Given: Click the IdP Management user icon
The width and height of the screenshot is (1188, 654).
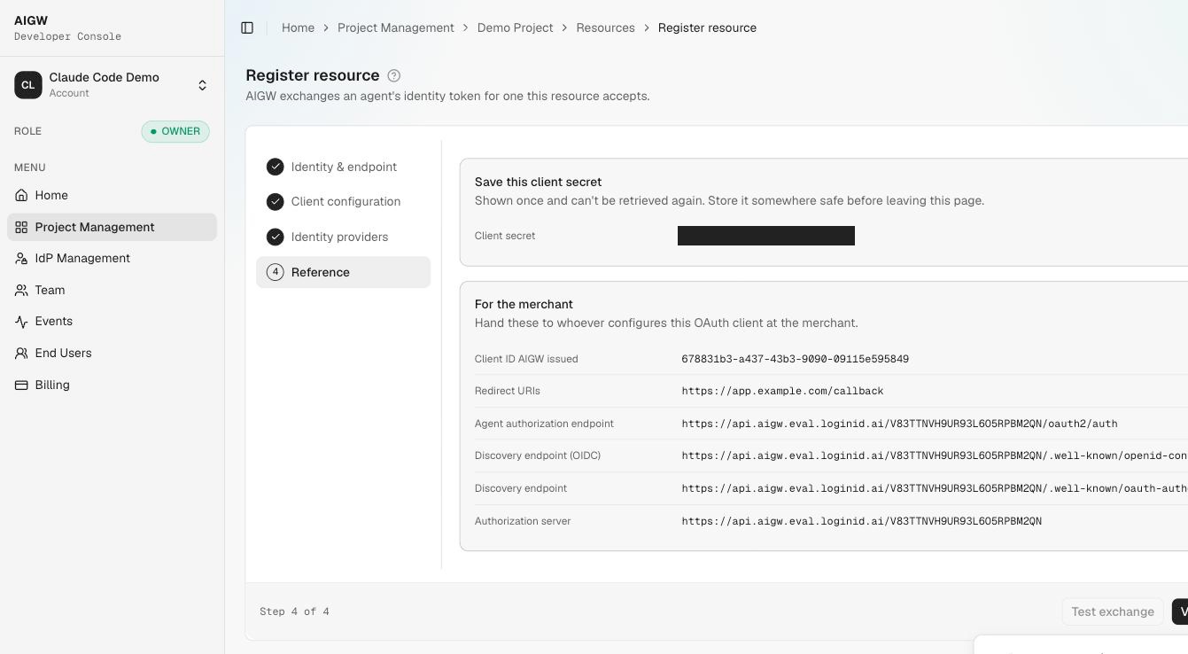Looking at the screenshot, I should tap(21, 259).
